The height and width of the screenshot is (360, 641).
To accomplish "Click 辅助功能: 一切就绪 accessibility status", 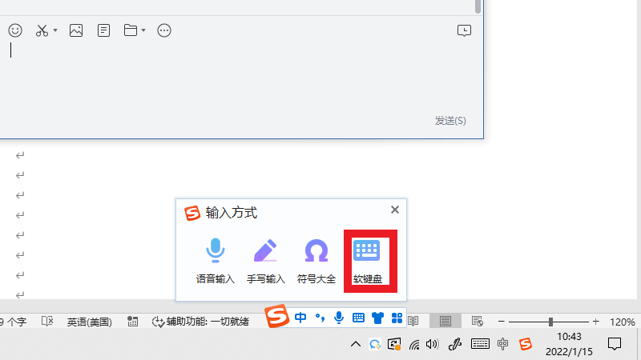I will click(x=200, y=322).
